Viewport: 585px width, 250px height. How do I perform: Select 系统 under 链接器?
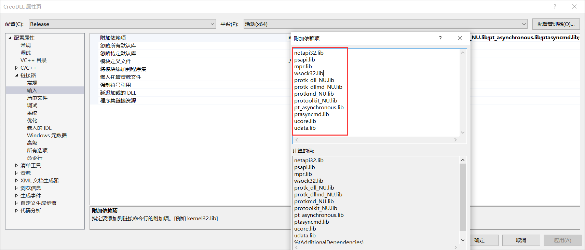tap(32, 113)
